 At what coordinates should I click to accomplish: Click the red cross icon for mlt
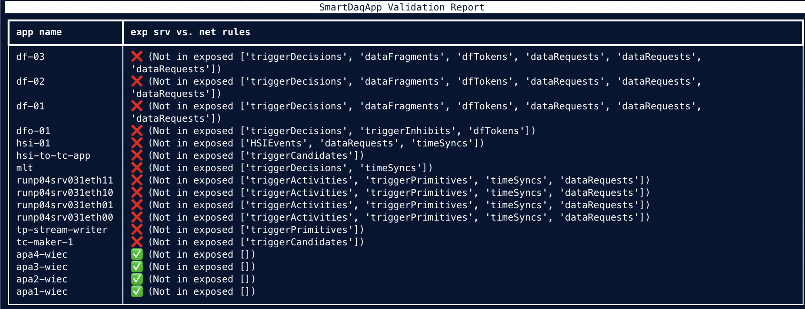pos(137,168)
